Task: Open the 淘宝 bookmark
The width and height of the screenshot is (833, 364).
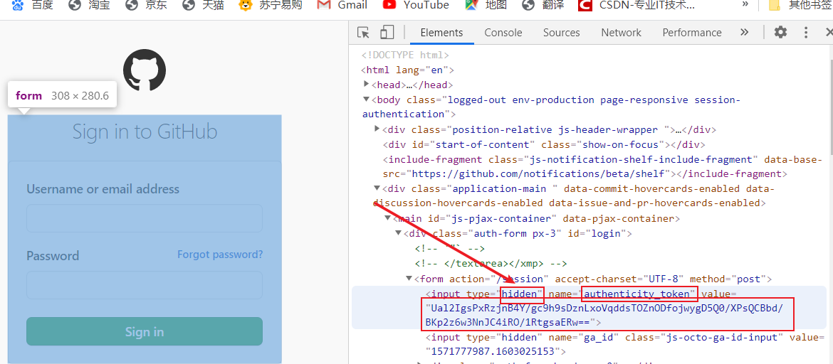Action: tap(89, 5)
